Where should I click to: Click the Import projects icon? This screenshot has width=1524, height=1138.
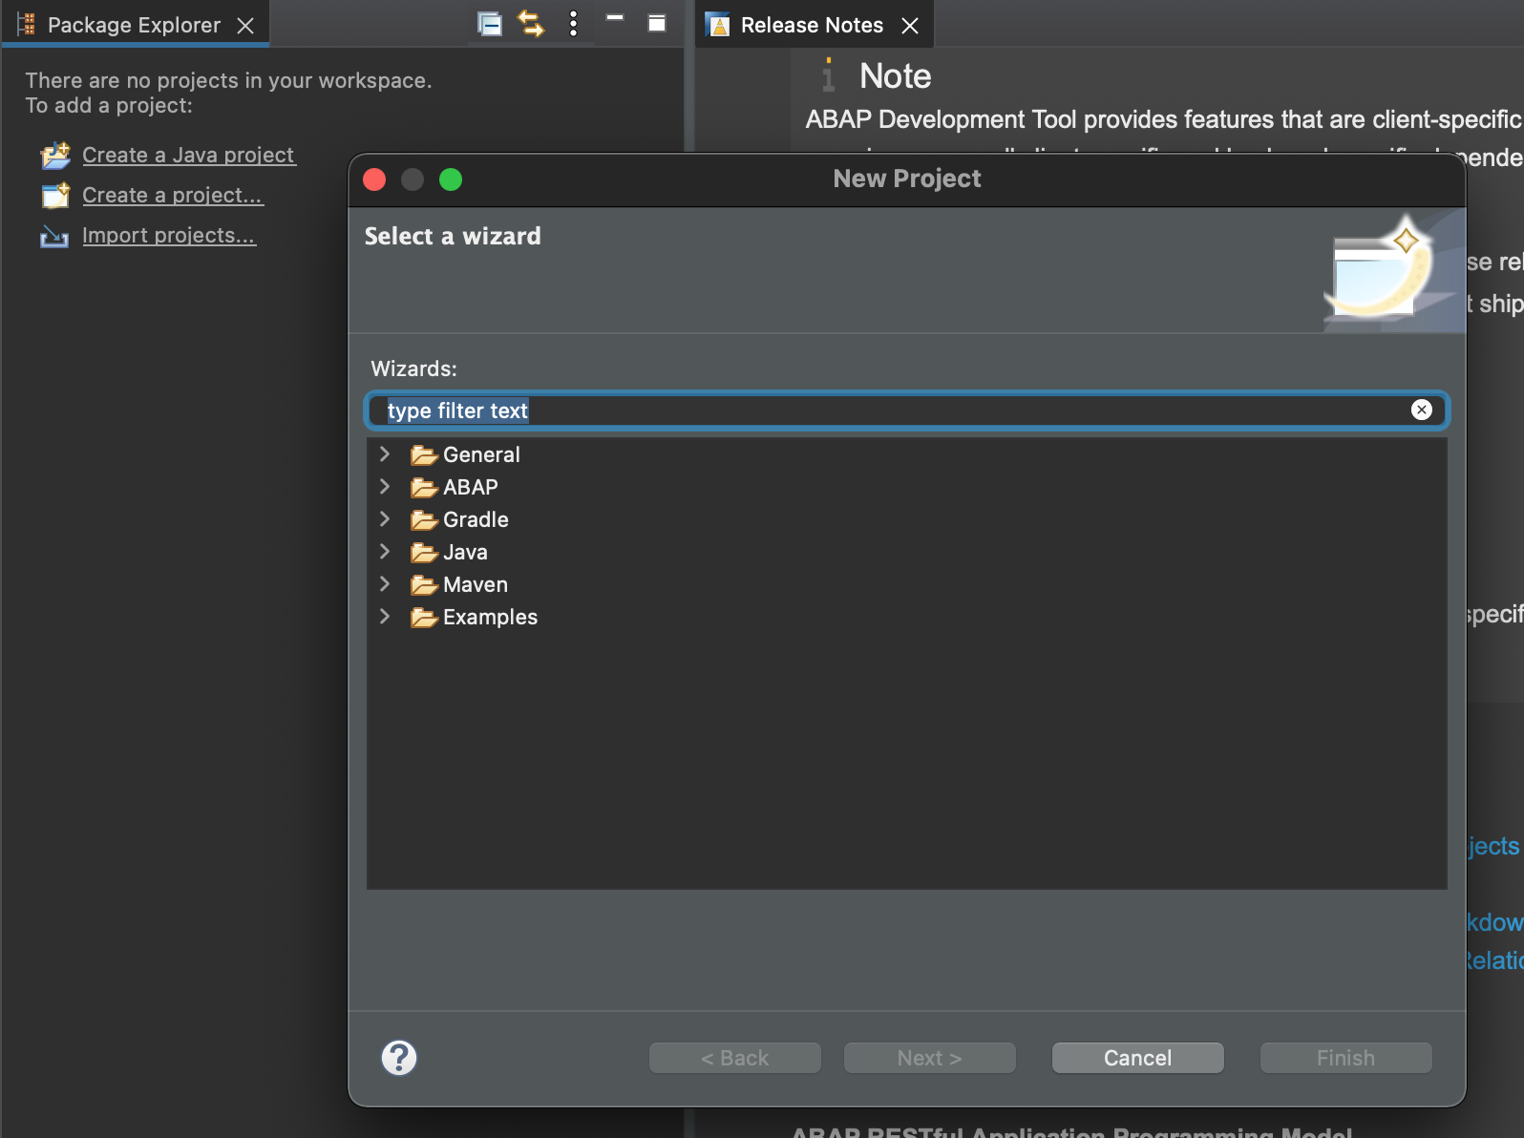click(53, 236)
